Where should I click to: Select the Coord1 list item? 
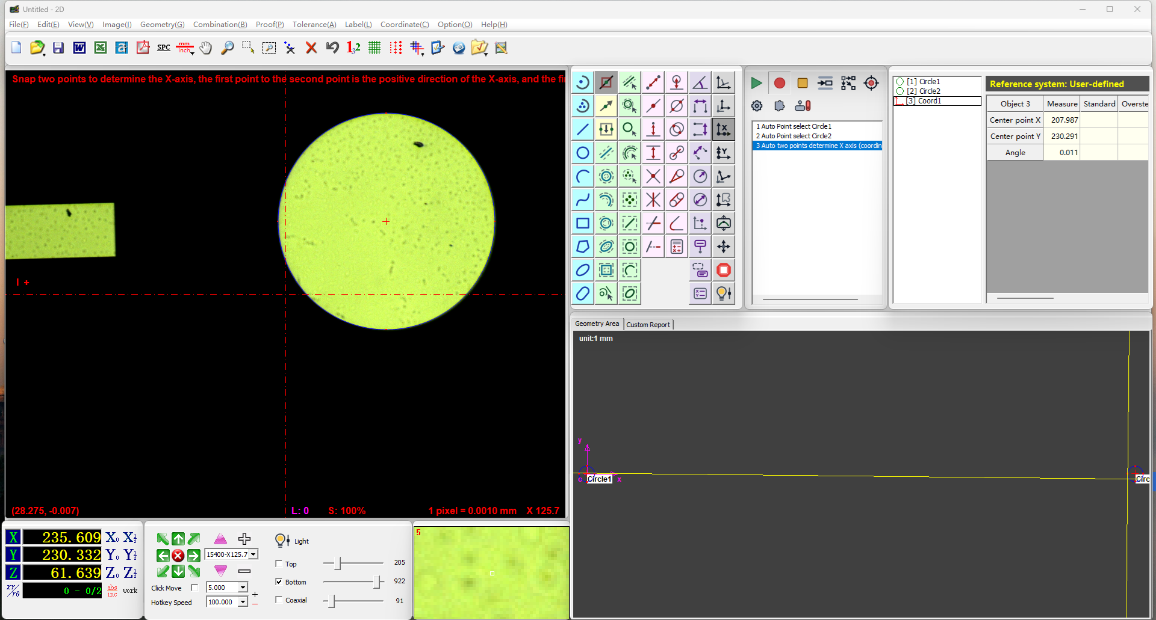[937, 101]
